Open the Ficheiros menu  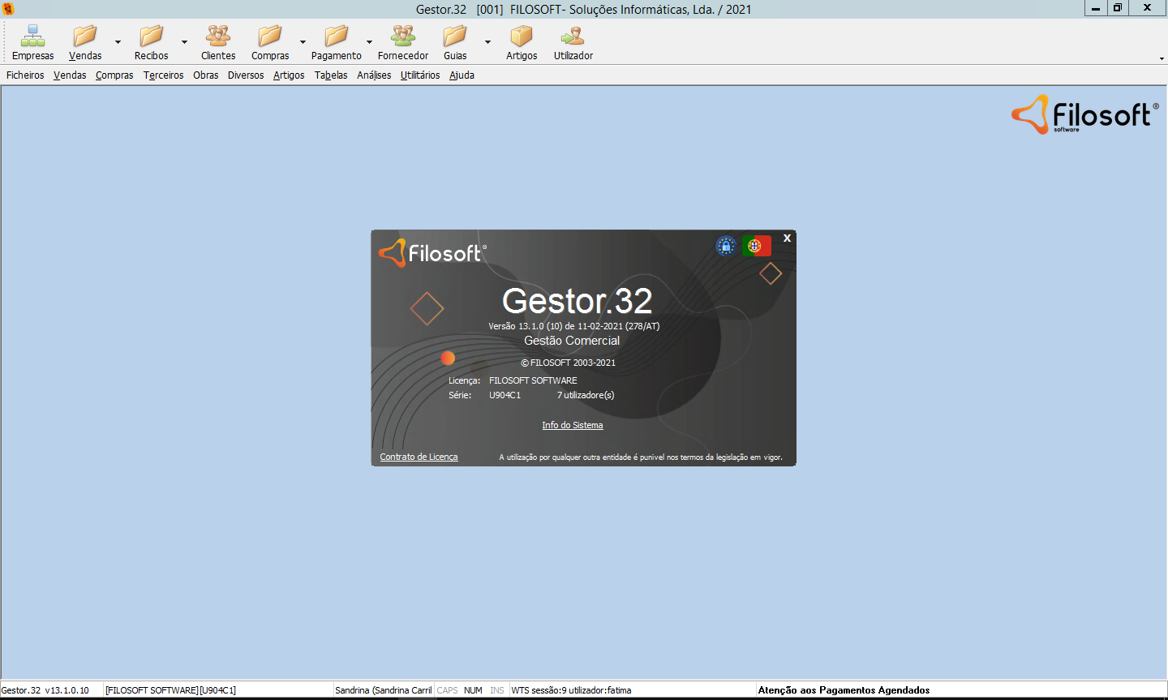coord(25,75)
